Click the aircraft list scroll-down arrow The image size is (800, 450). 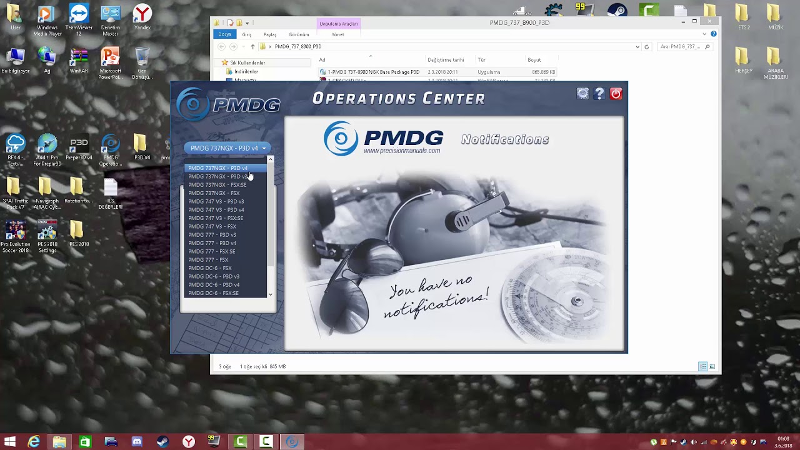pos(271,294)
